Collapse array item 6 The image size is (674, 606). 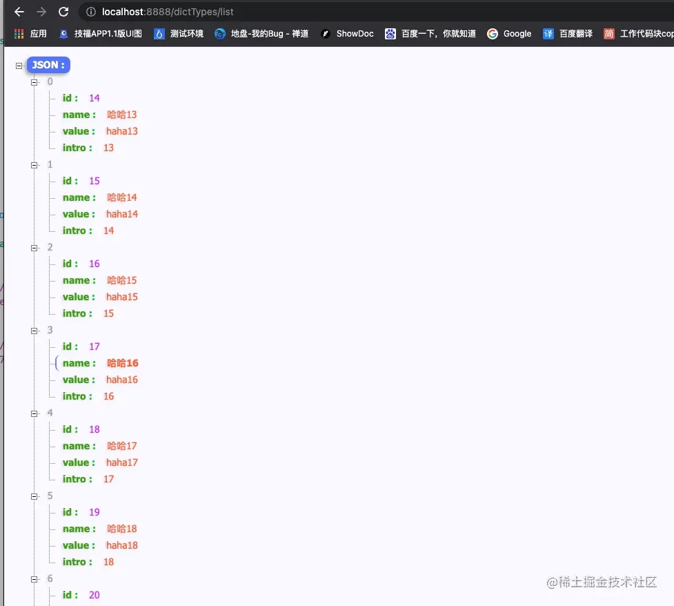34,579
